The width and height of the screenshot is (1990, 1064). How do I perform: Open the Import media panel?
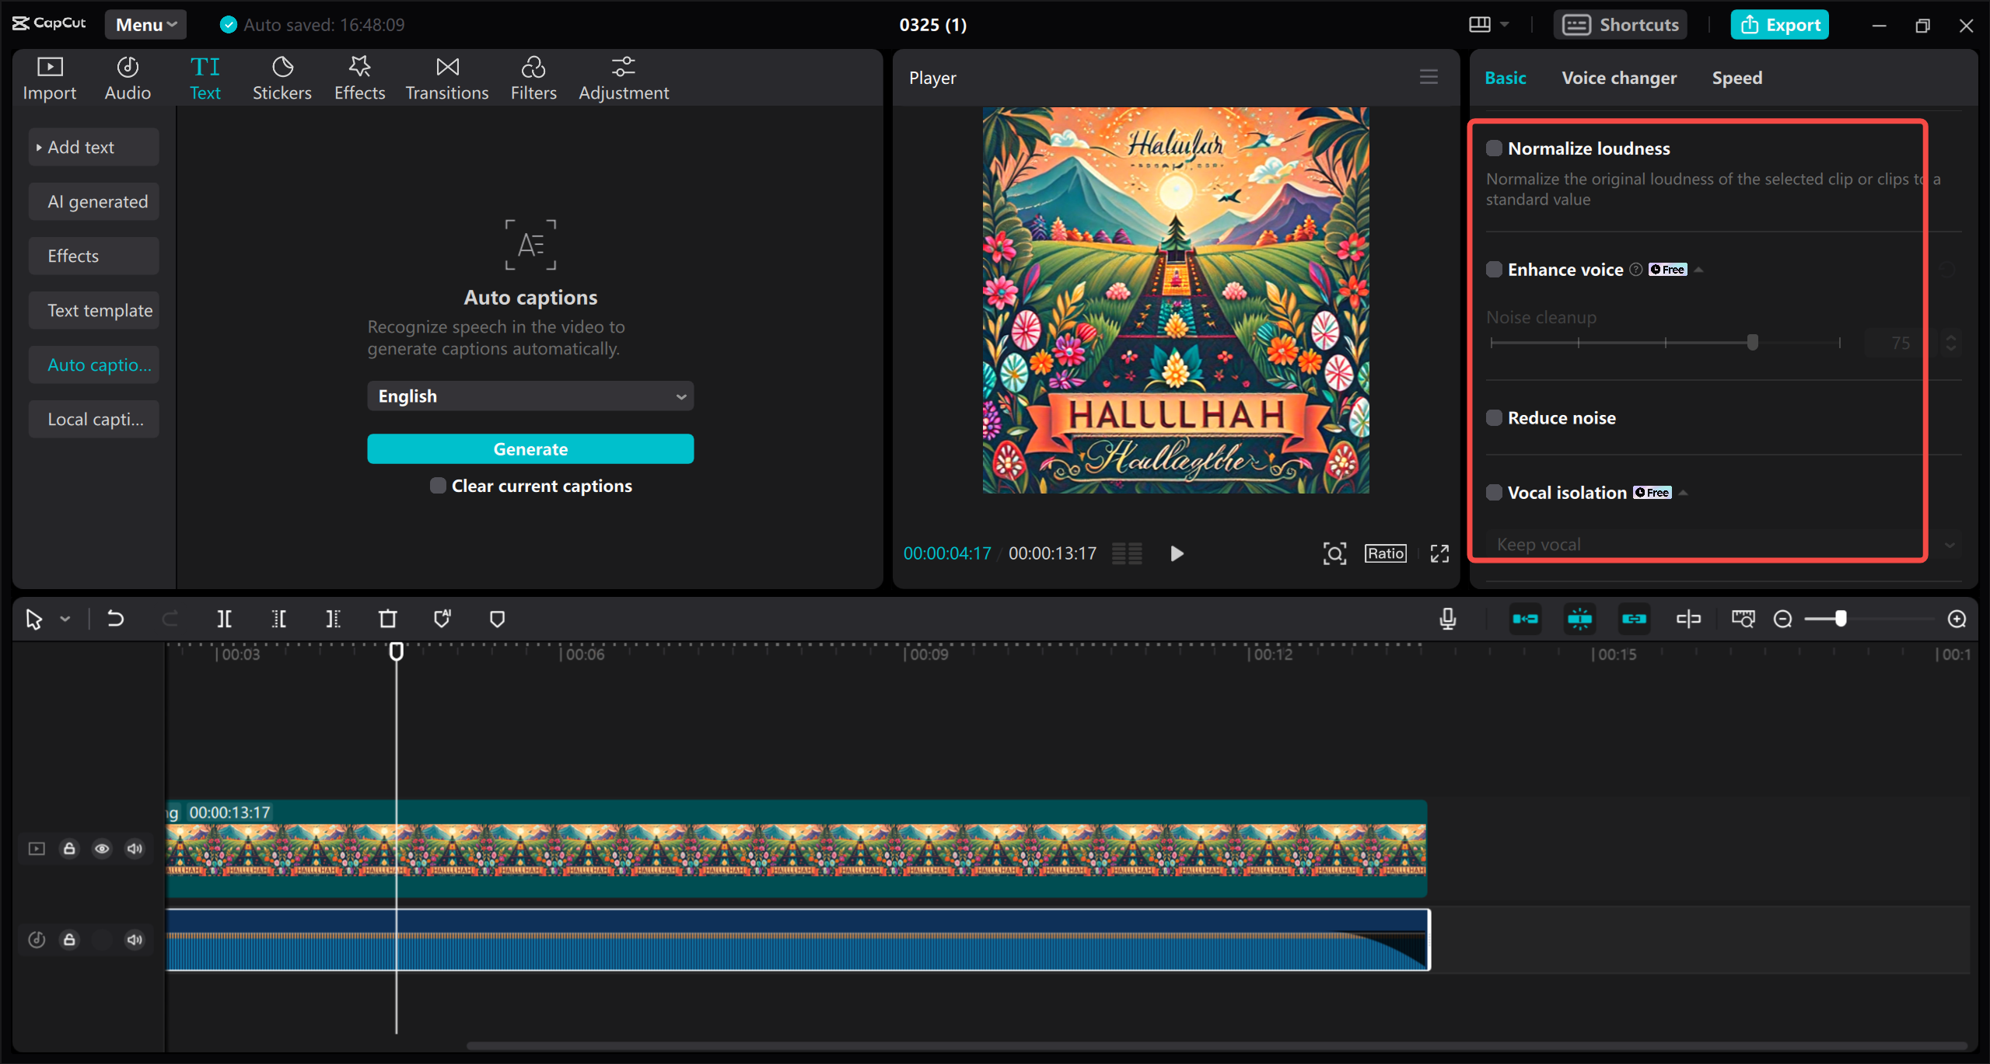pos(50,78)
